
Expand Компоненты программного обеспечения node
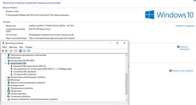coord(5,55)
